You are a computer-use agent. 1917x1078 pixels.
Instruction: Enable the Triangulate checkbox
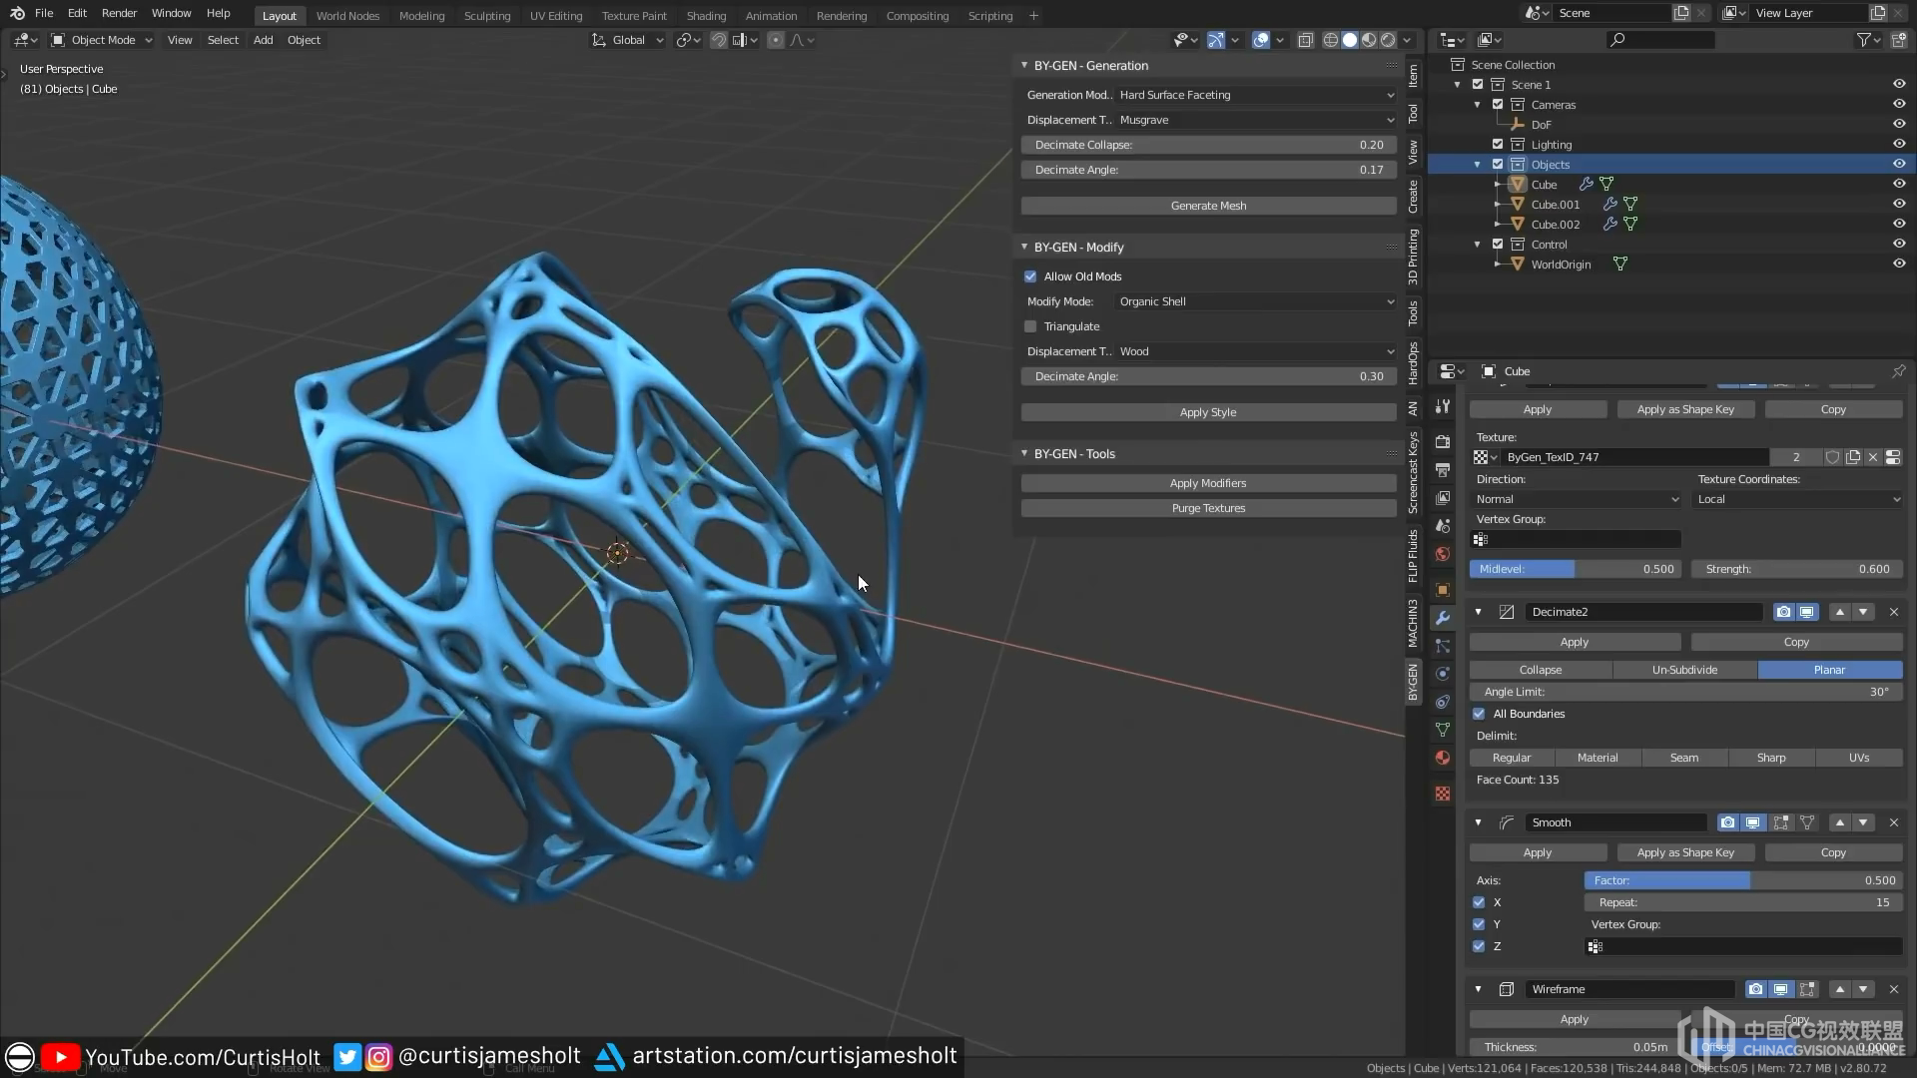1030,326
